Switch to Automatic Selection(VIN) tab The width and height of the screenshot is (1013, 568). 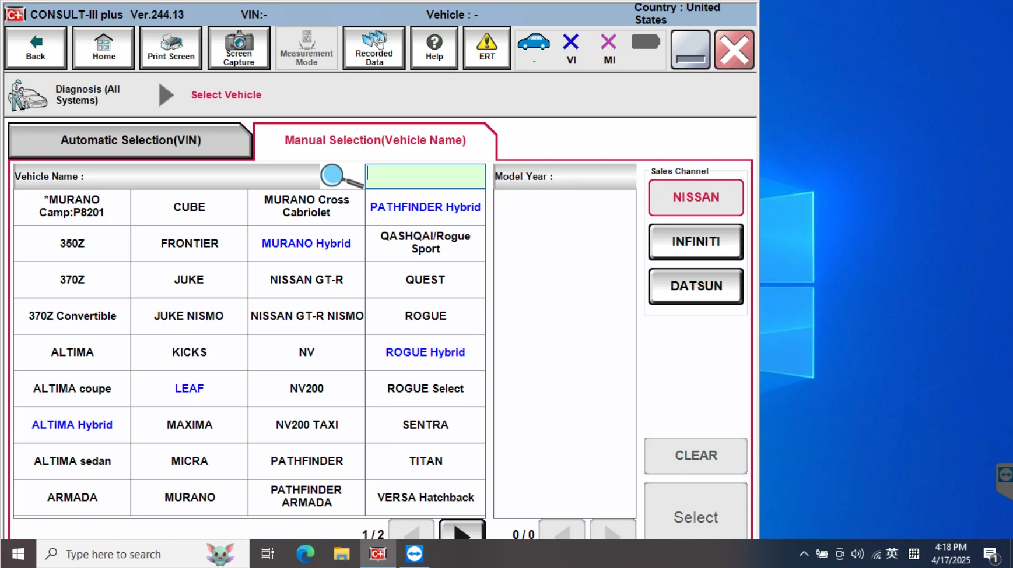[131, 140]
